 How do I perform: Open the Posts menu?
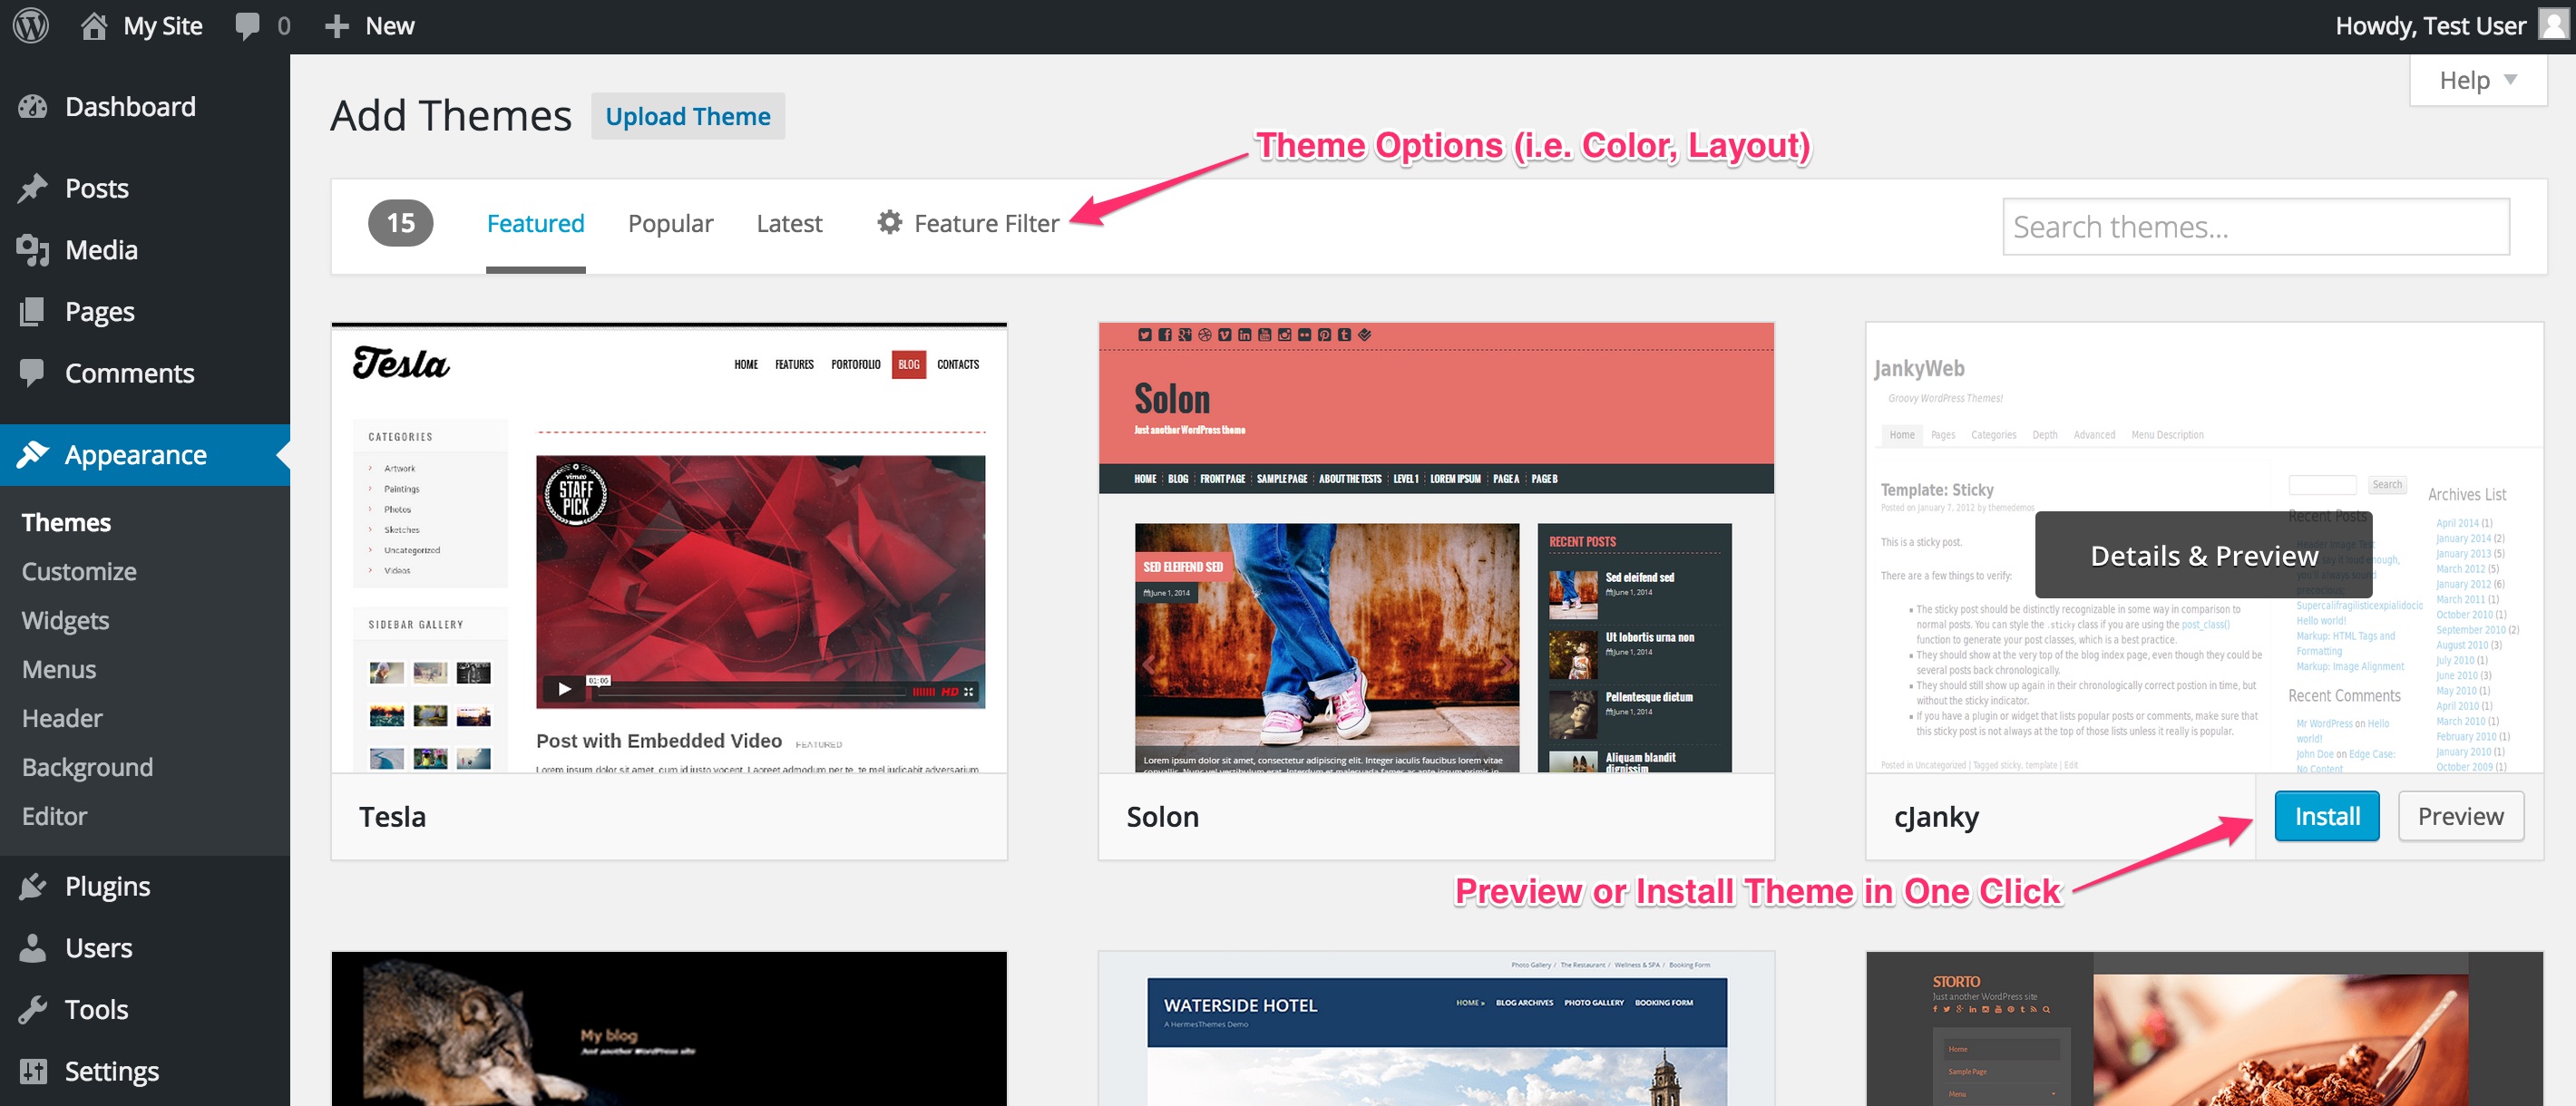[x=145, y=189]
